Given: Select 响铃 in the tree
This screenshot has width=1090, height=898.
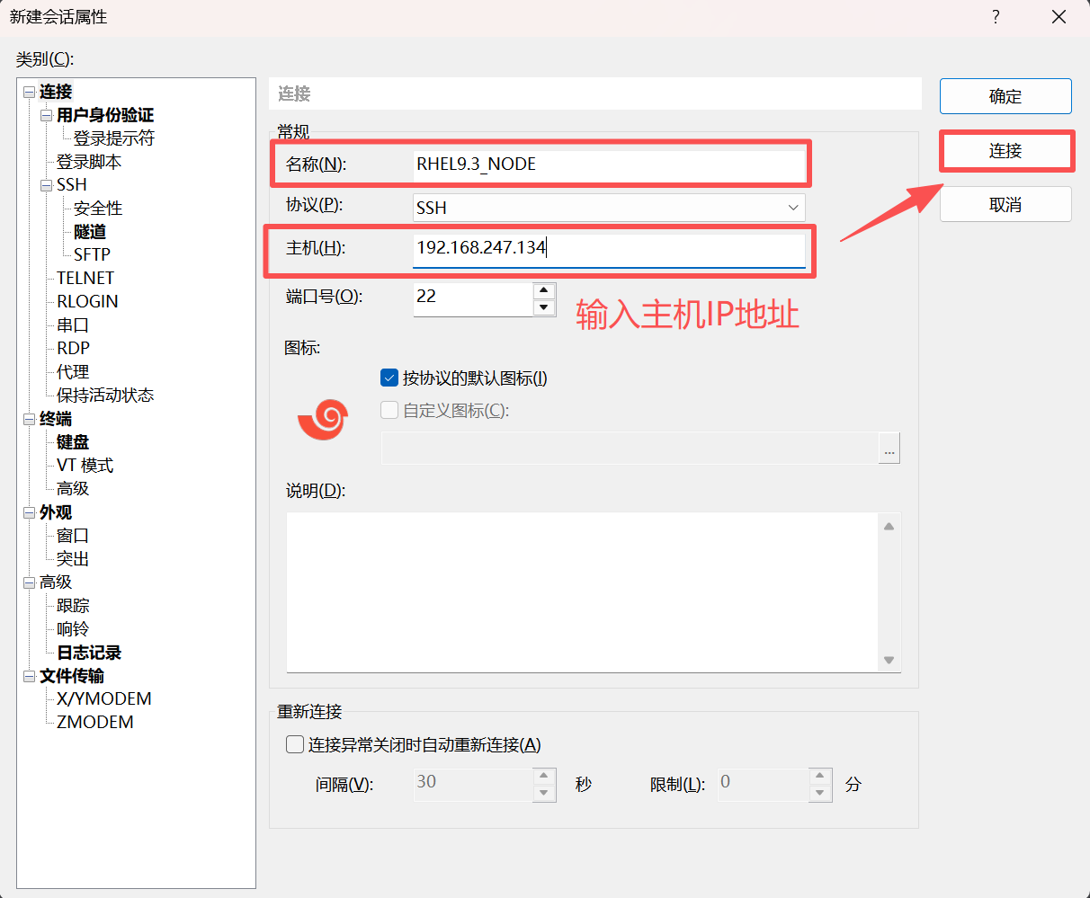Looking at the screenshot, I should click(73, 629).
